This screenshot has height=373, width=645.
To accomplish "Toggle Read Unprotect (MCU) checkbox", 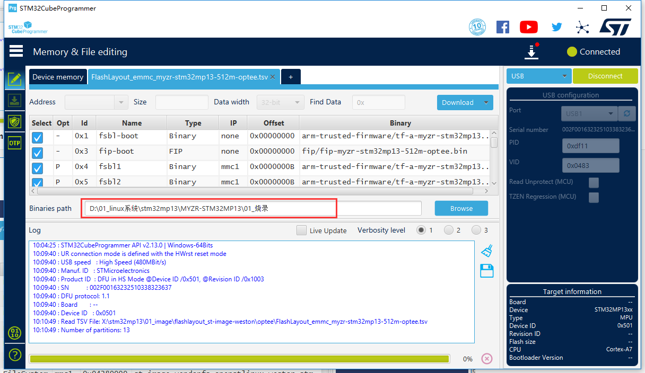I will tap(594, 182).
